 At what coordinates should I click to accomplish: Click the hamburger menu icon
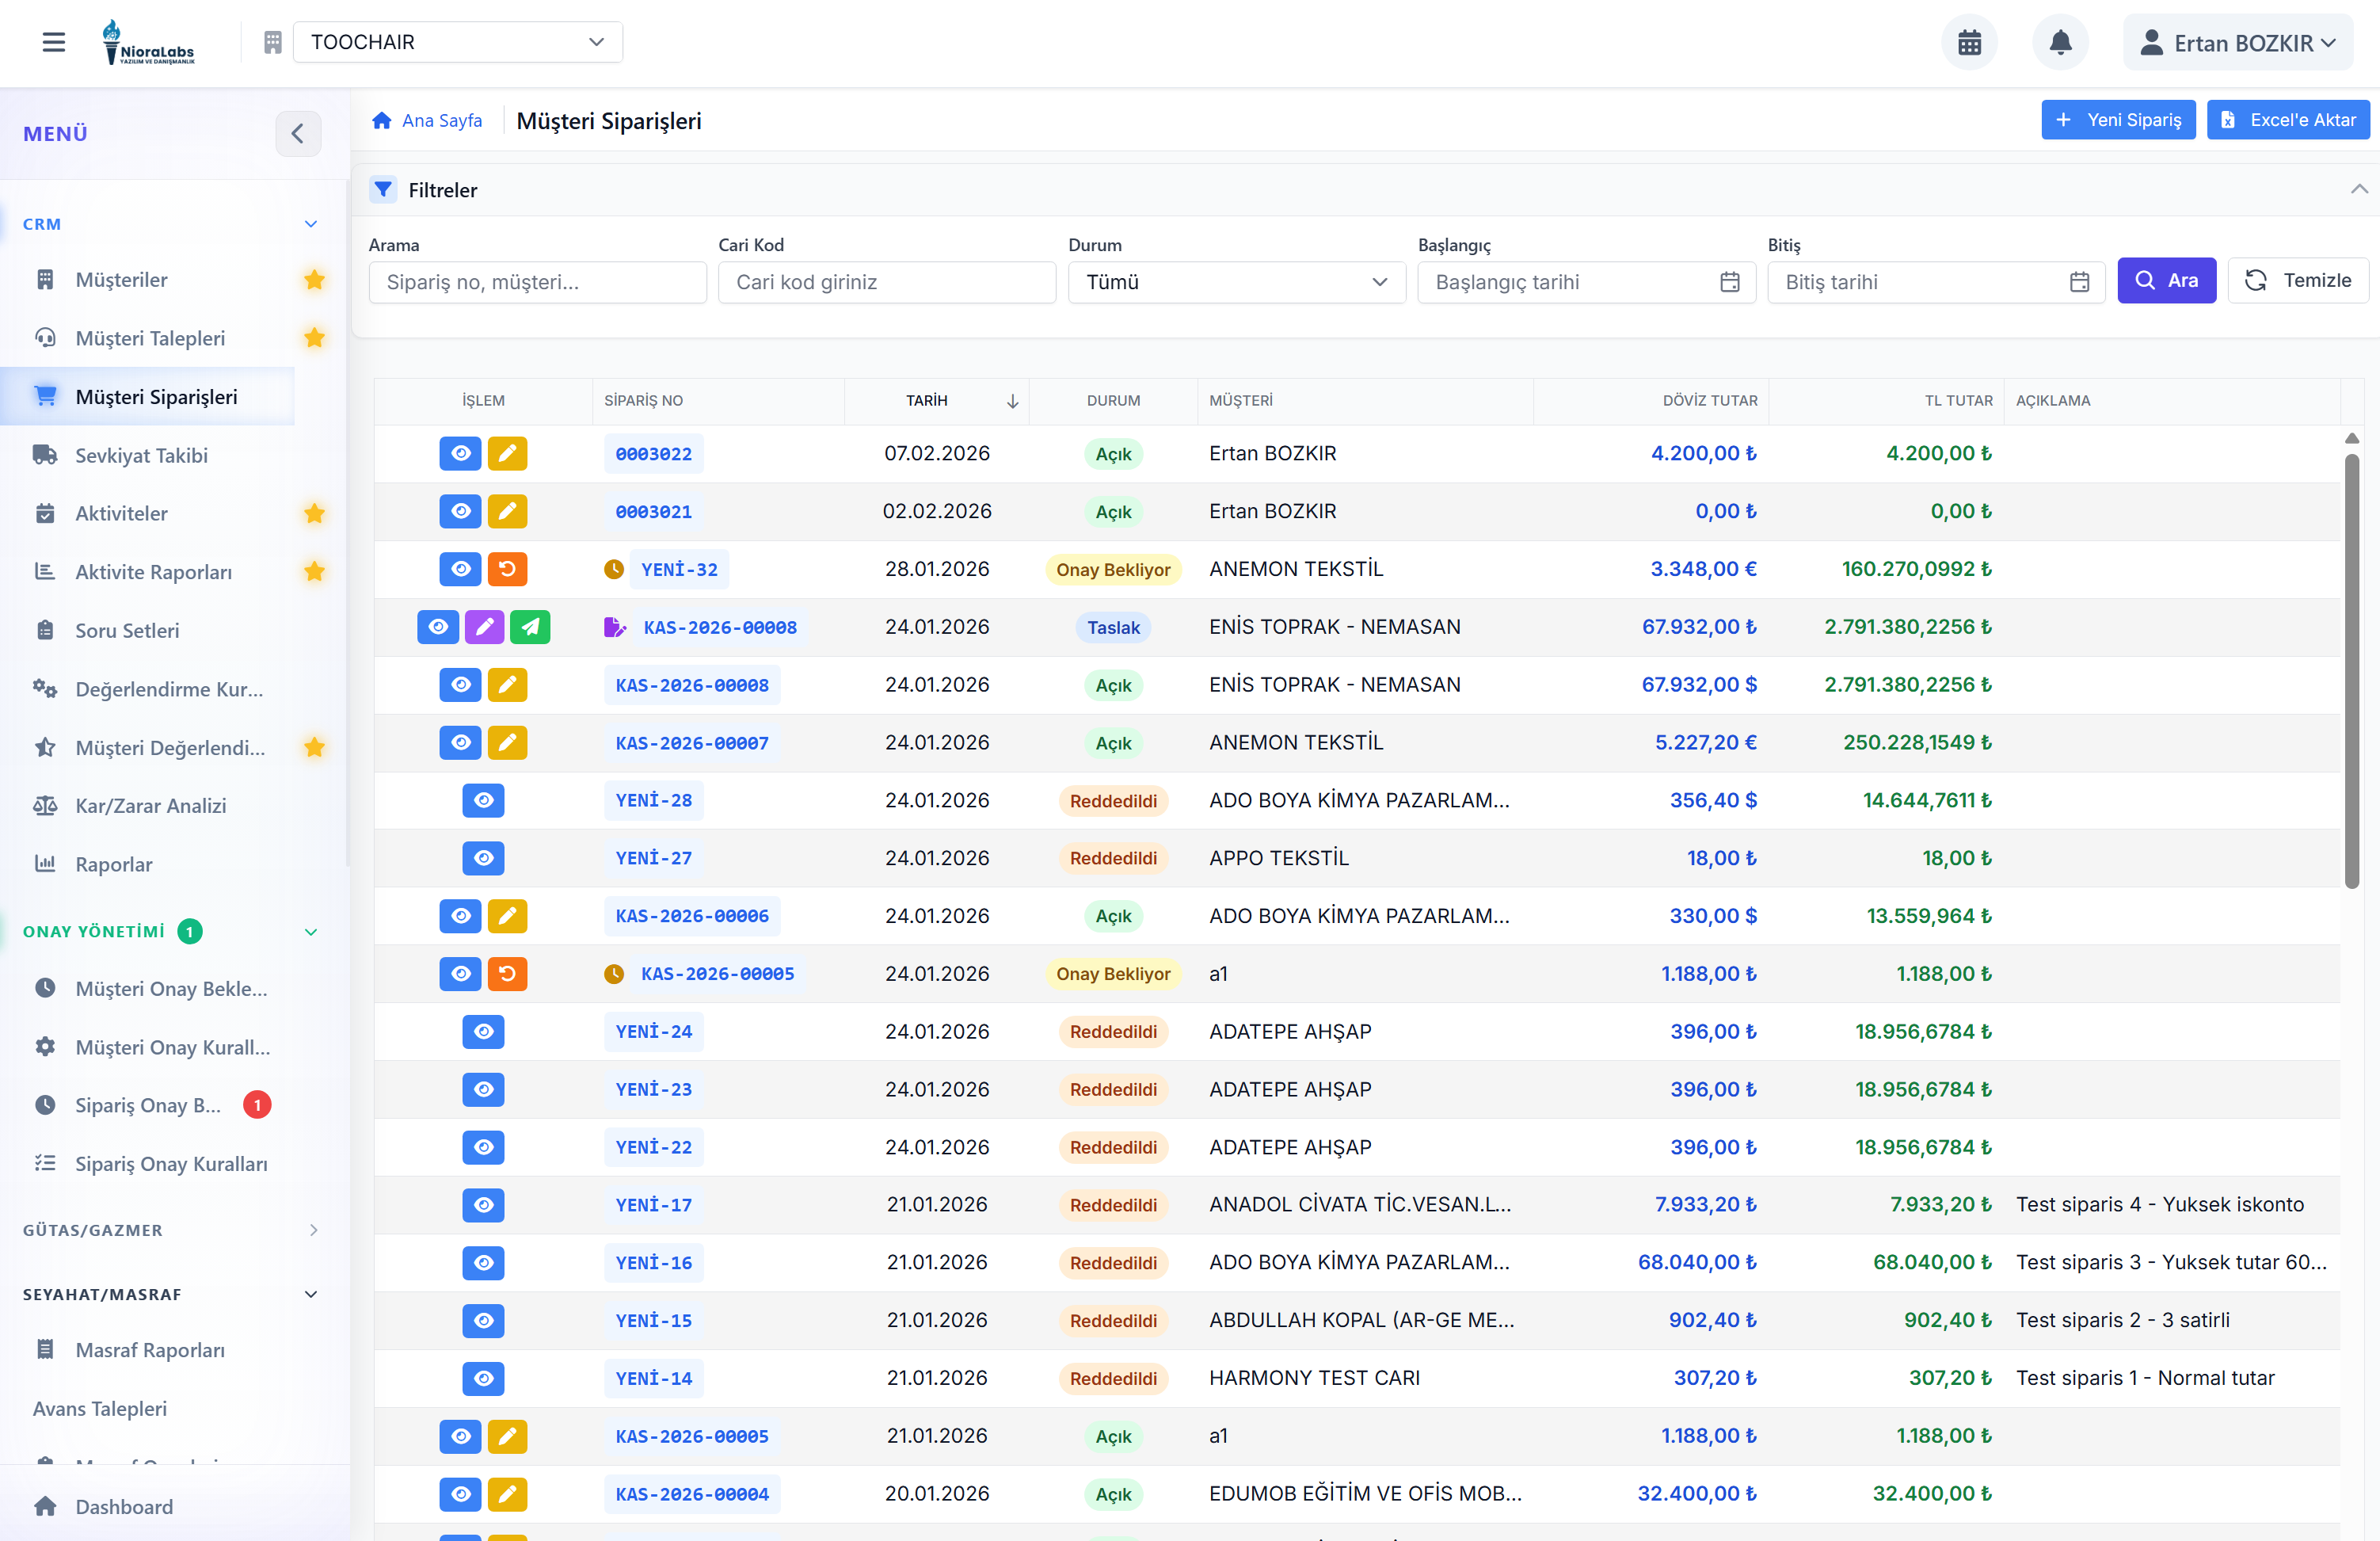(54, 42)
